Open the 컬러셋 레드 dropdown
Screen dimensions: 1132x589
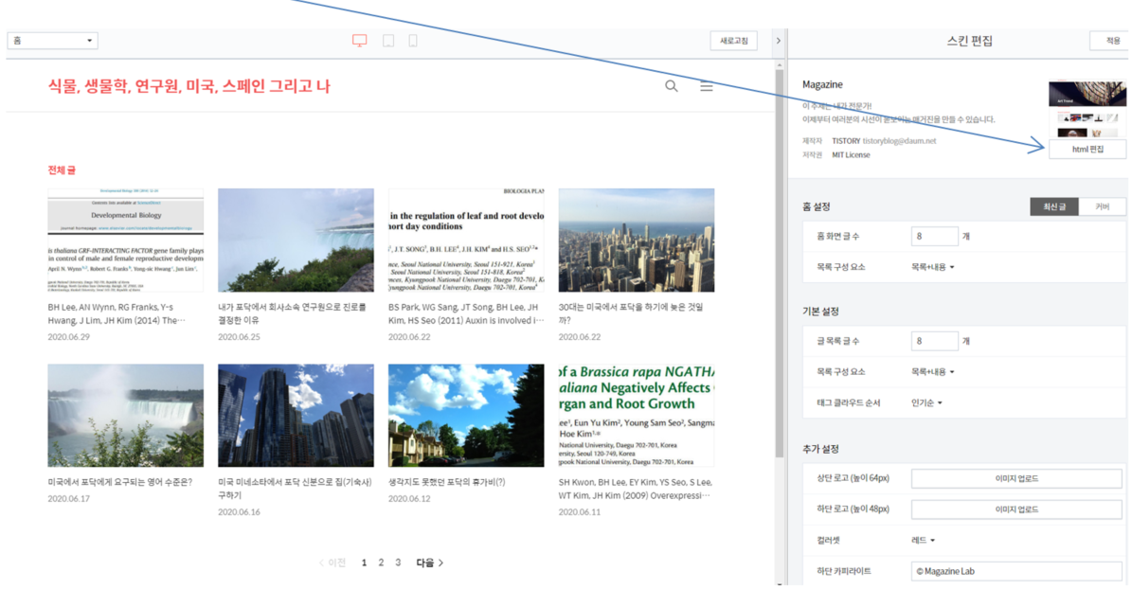[x=923, y=540]
